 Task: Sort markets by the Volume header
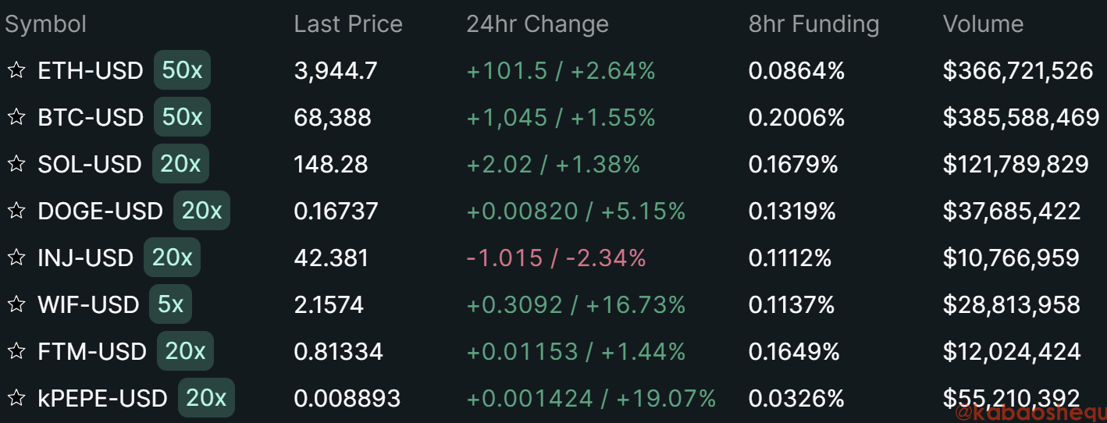click(983, 24)
